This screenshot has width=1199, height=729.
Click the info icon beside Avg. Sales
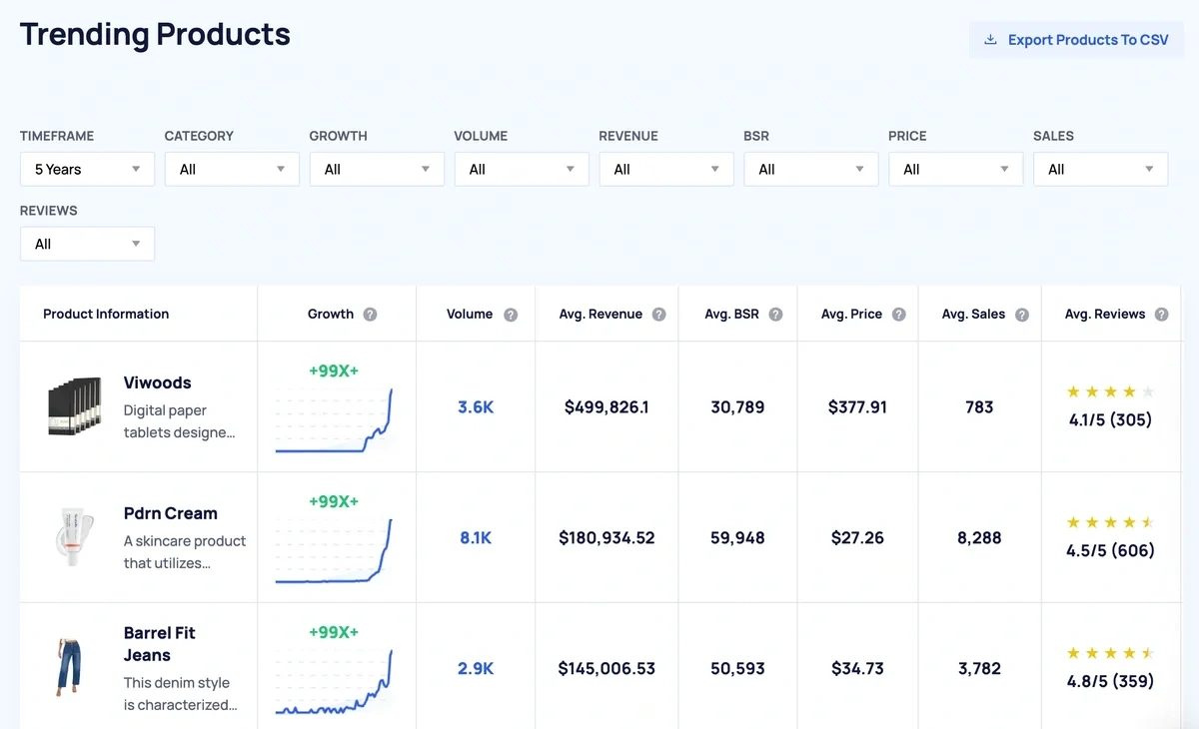click(x=1021, y=315)
